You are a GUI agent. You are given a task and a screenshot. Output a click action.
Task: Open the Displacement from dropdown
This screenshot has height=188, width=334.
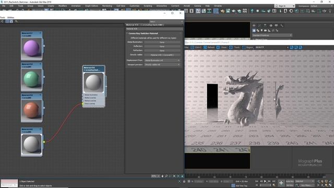click(162, 61)
